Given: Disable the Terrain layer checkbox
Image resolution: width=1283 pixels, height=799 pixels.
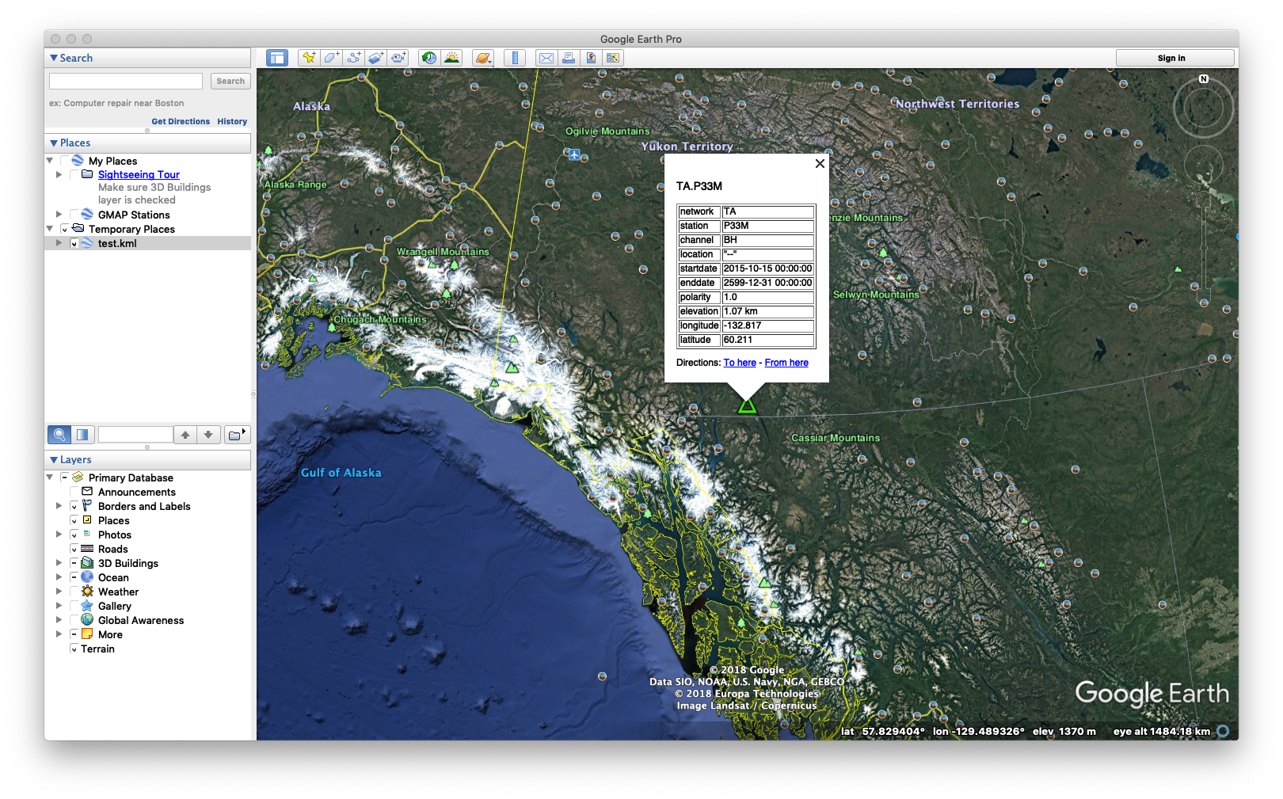Looking at the screenshot, I should (74, 649).
